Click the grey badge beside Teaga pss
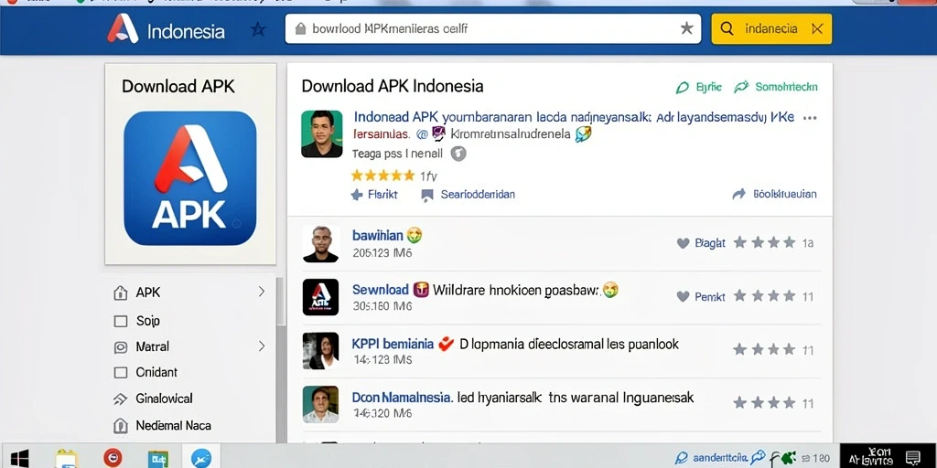Image resolution: width=937 pixels, height=468 pixels. pos(458,154)
